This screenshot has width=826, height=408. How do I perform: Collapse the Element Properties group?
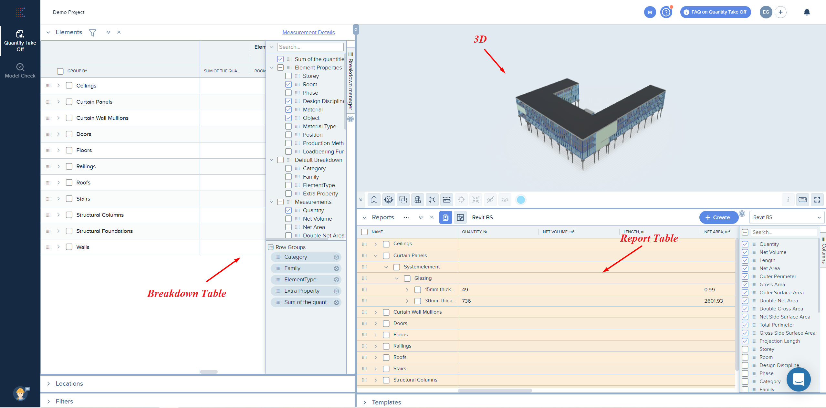tap(271, 68)
